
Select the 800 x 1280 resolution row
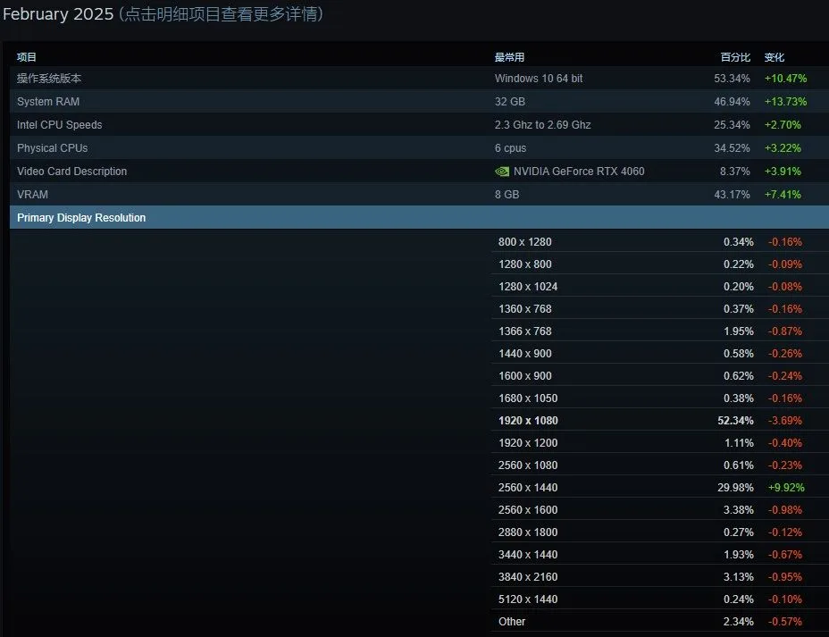click(x=525, y=242)
